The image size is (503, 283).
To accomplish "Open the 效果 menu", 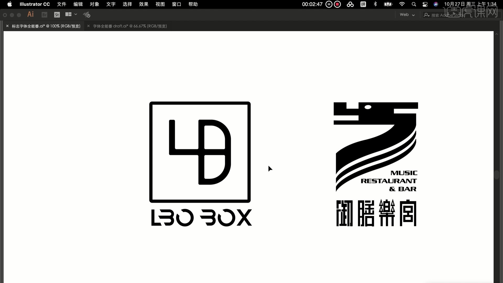I will [x=144, y=4].
